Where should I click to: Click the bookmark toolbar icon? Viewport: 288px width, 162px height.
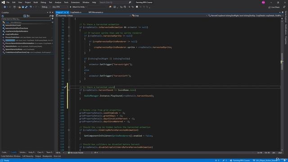click(137, 7)
